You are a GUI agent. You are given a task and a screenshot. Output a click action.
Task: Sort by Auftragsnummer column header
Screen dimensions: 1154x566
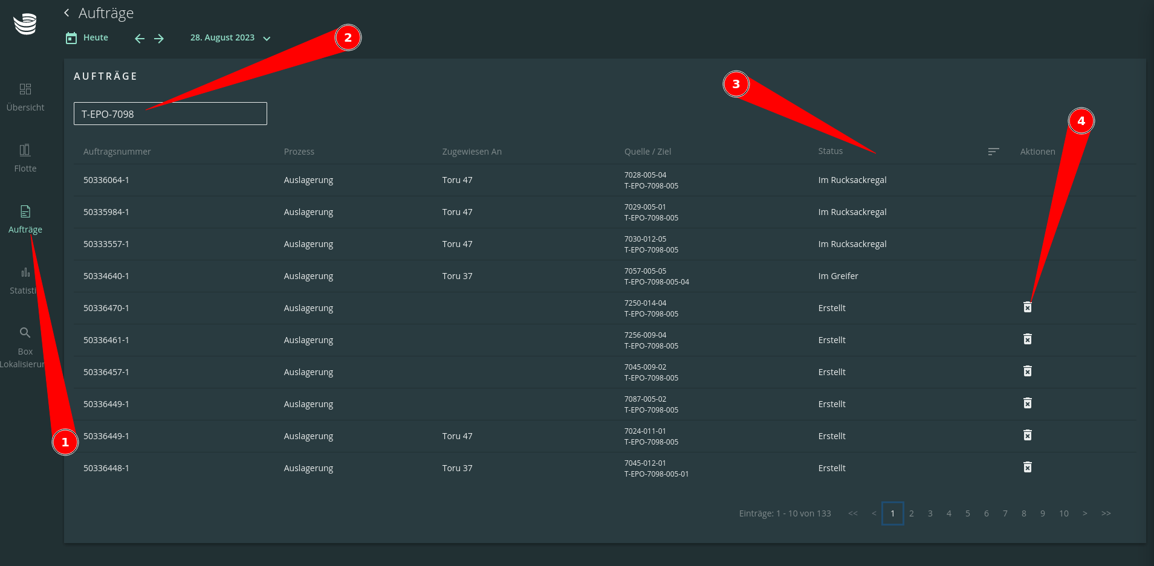[117, 152]
